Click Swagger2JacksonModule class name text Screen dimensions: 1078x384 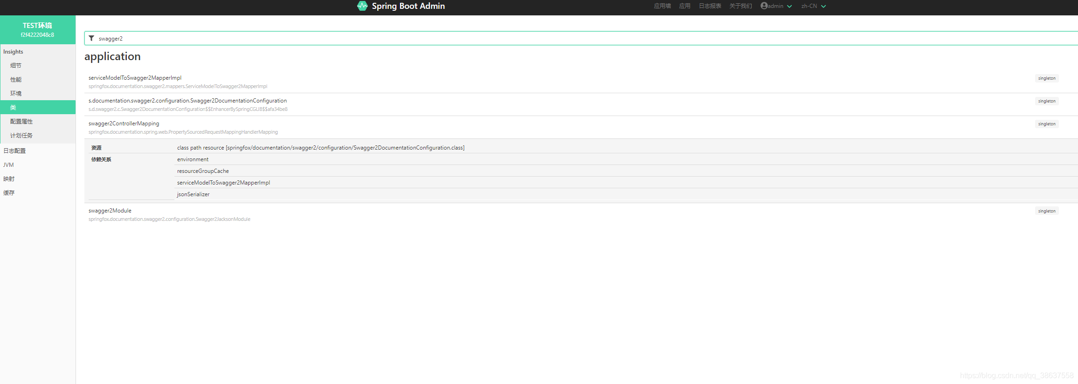click(x=169, y=219)
